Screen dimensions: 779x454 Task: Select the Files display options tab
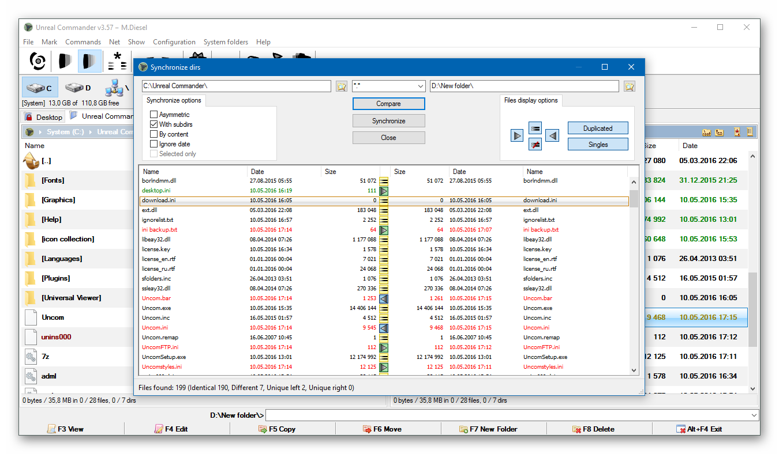[531, 100]
